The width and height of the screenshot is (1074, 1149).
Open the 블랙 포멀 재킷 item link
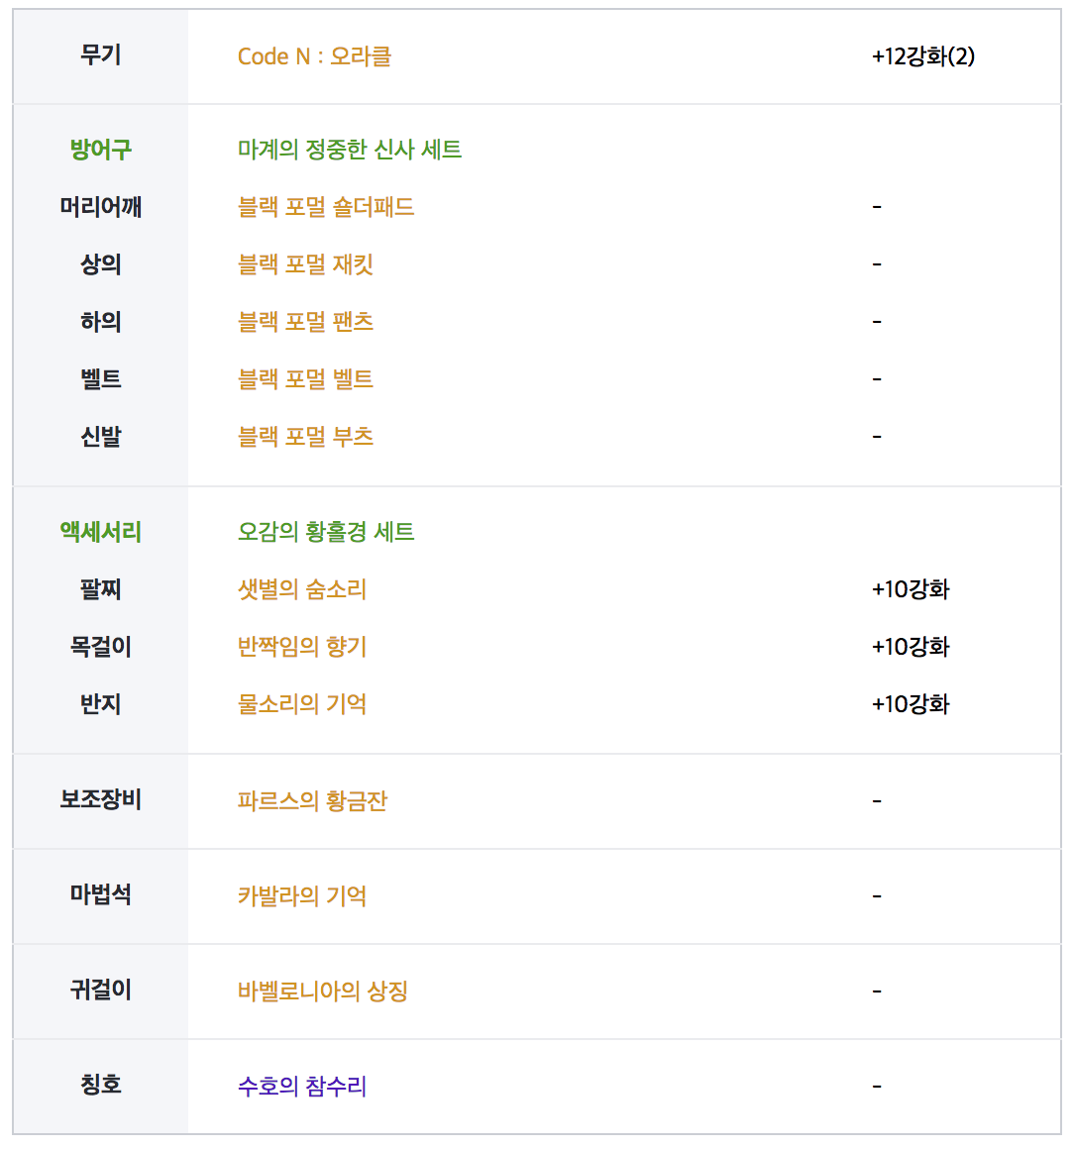click(x=305, y=264)
